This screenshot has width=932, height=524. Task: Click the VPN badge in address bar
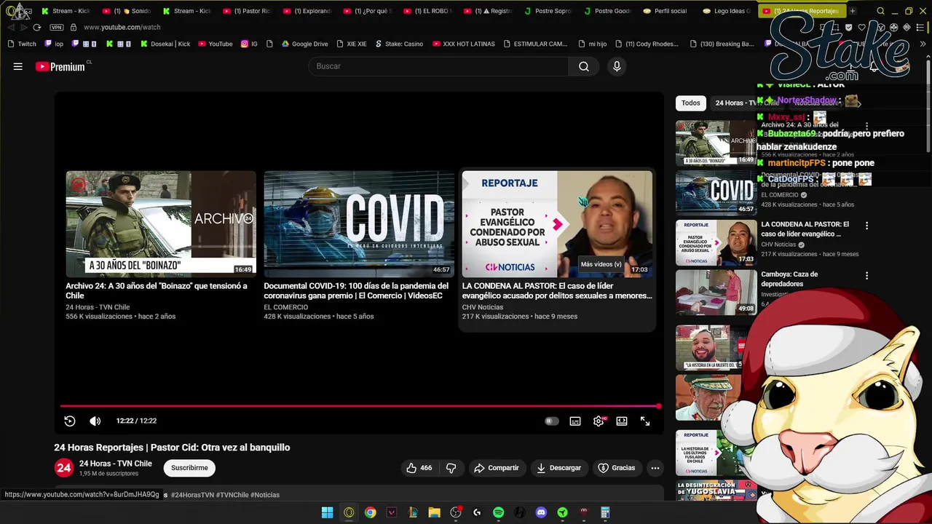(58, 27)
